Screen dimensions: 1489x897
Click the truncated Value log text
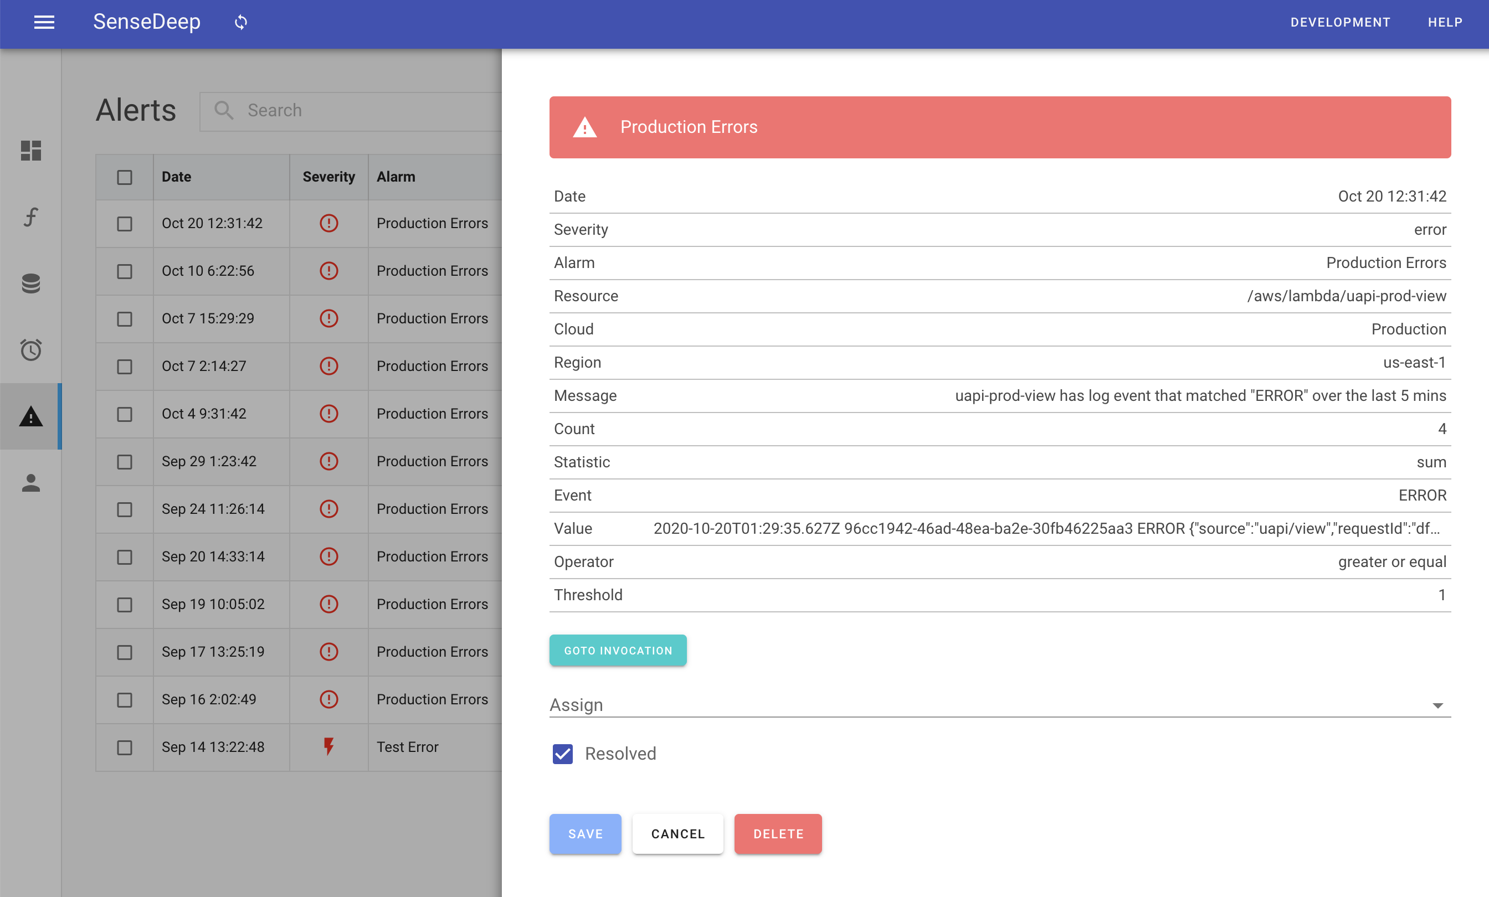click(x=1046, y=529)
